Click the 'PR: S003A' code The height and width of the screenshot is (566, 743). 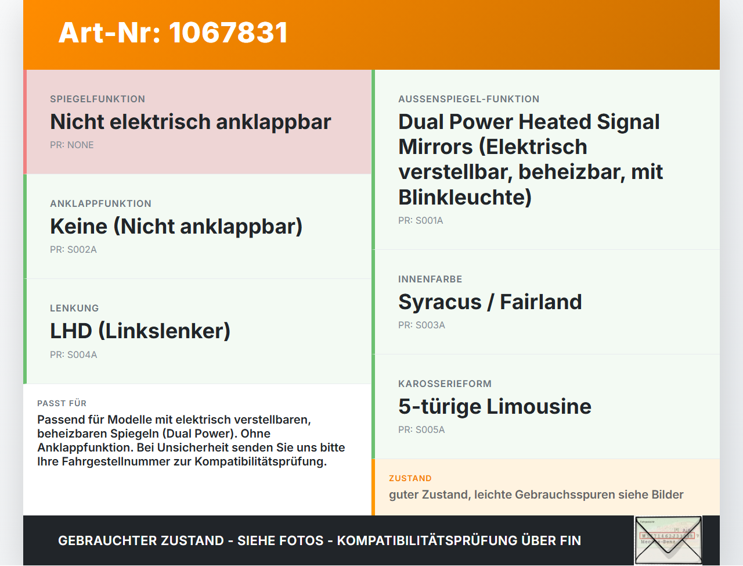[421, 325]
